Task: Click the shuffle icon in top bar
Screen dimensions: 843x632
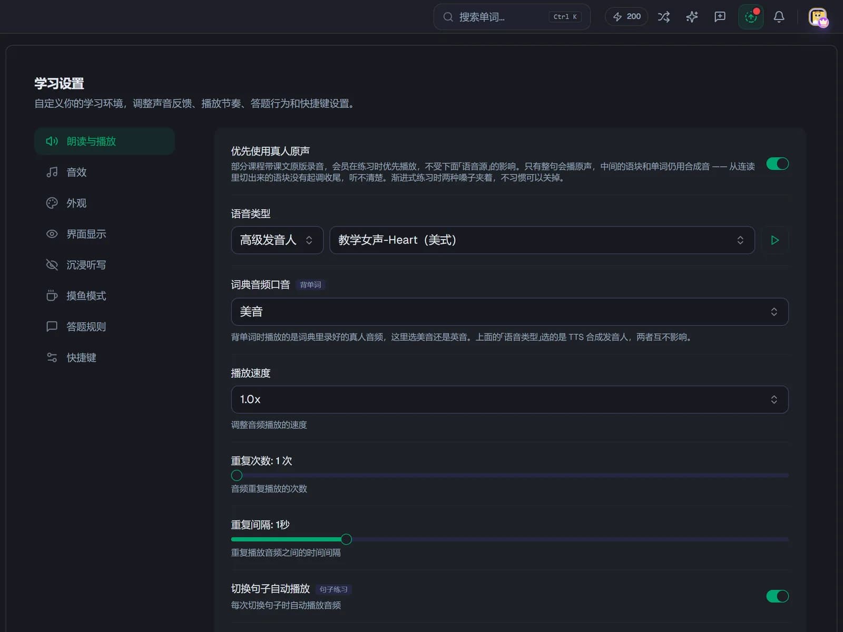Action: [x=664, y=17]
